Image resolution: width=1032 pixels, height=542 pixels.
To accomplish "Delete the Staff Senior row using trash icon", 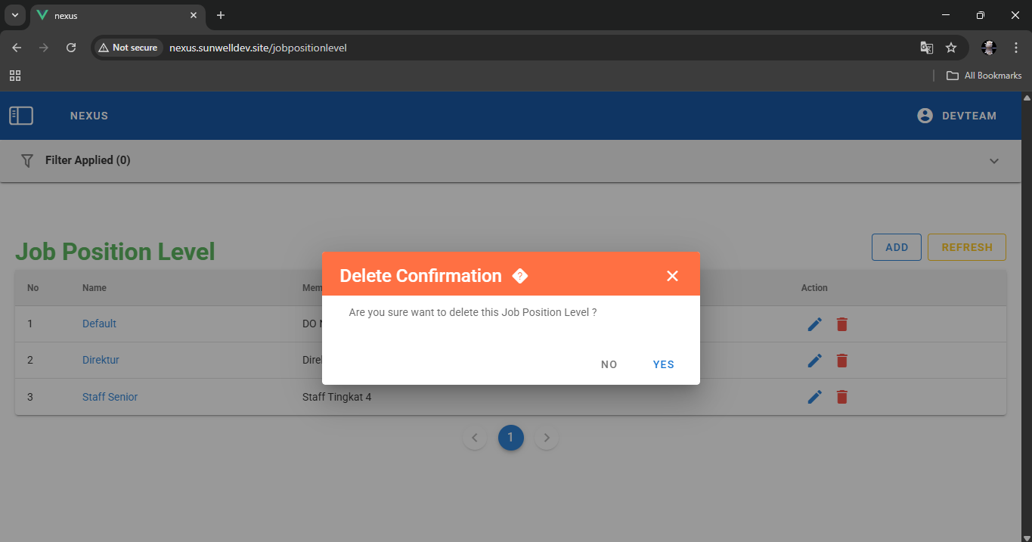I will pyautogui.click(x=841, y=397).
